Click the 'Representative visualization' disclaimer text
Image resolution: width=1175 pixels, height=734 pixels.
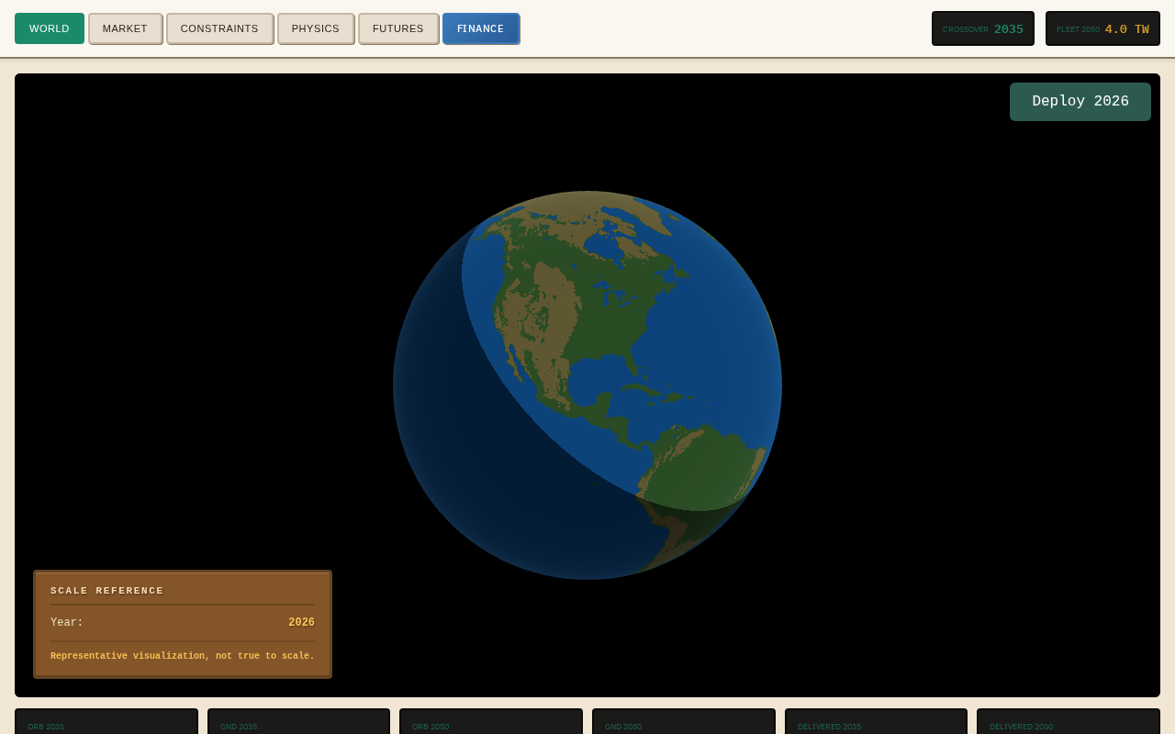pyautogui.click(x=183, y=656)
